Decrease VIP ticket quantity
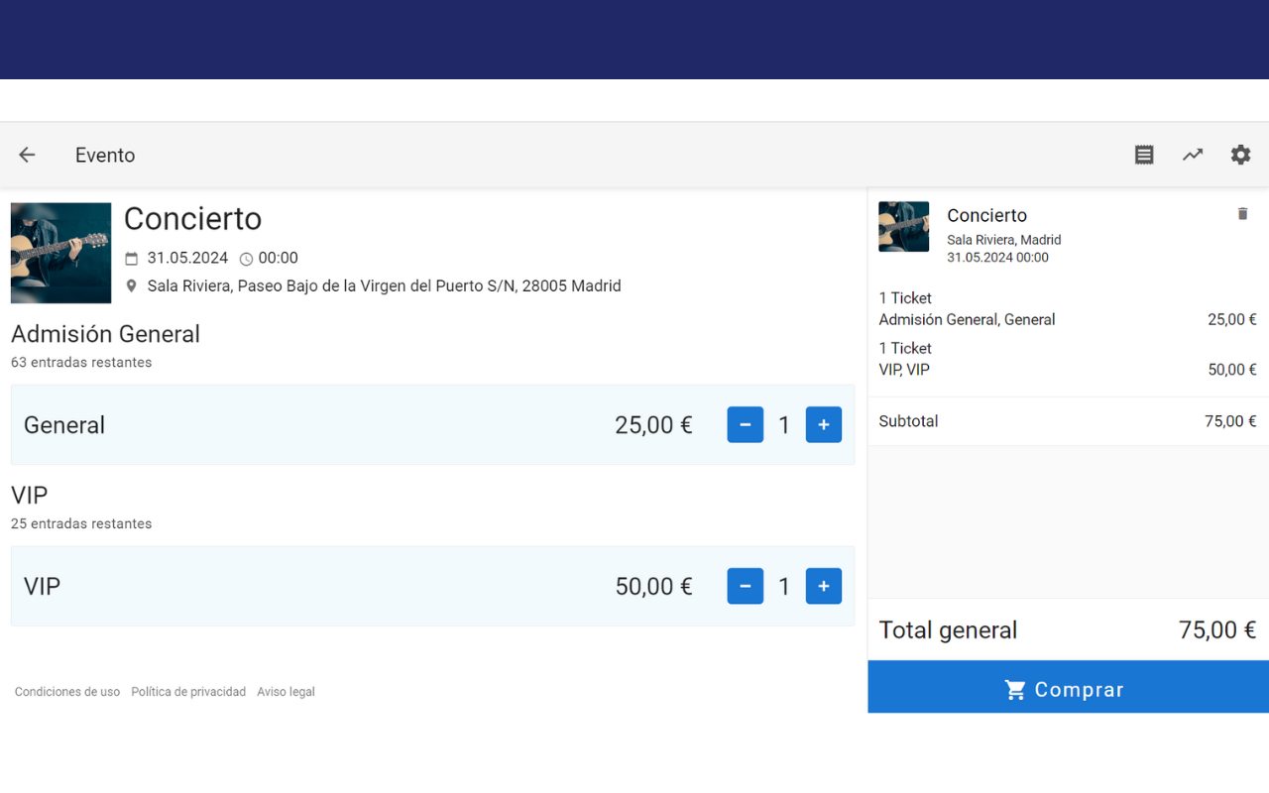Screen dimensions: 1269x793 (x=745, y=587)
